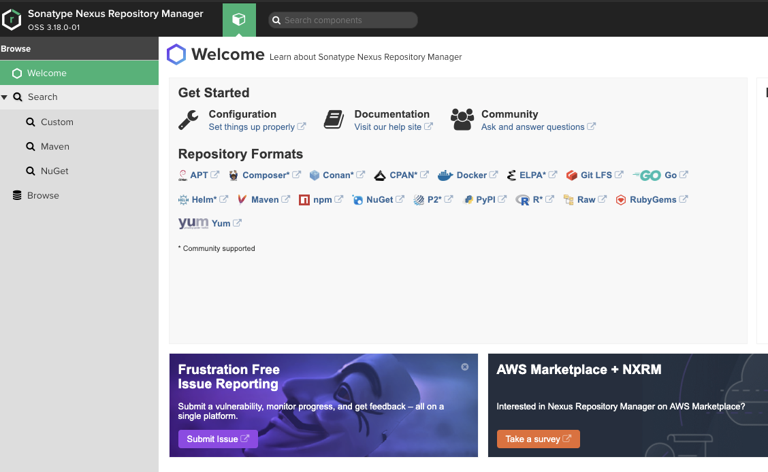Screen dimensions: 768x472
Task: Open the PyPI format link
Action: [485, 199]
